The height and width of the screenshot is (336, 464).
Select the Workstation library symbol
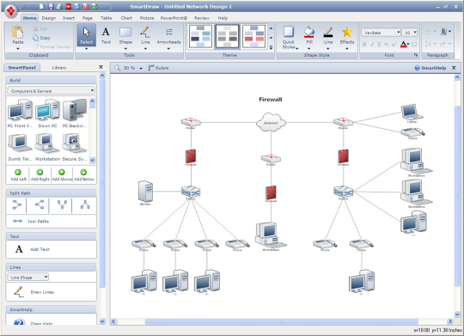click(x=46, y=144)
